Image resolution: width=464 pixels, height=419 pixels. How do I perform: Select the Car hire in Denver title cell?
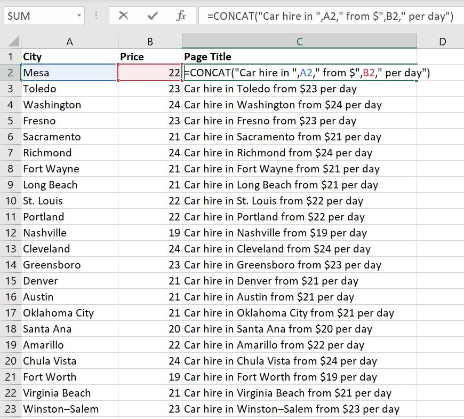point(299,281)
